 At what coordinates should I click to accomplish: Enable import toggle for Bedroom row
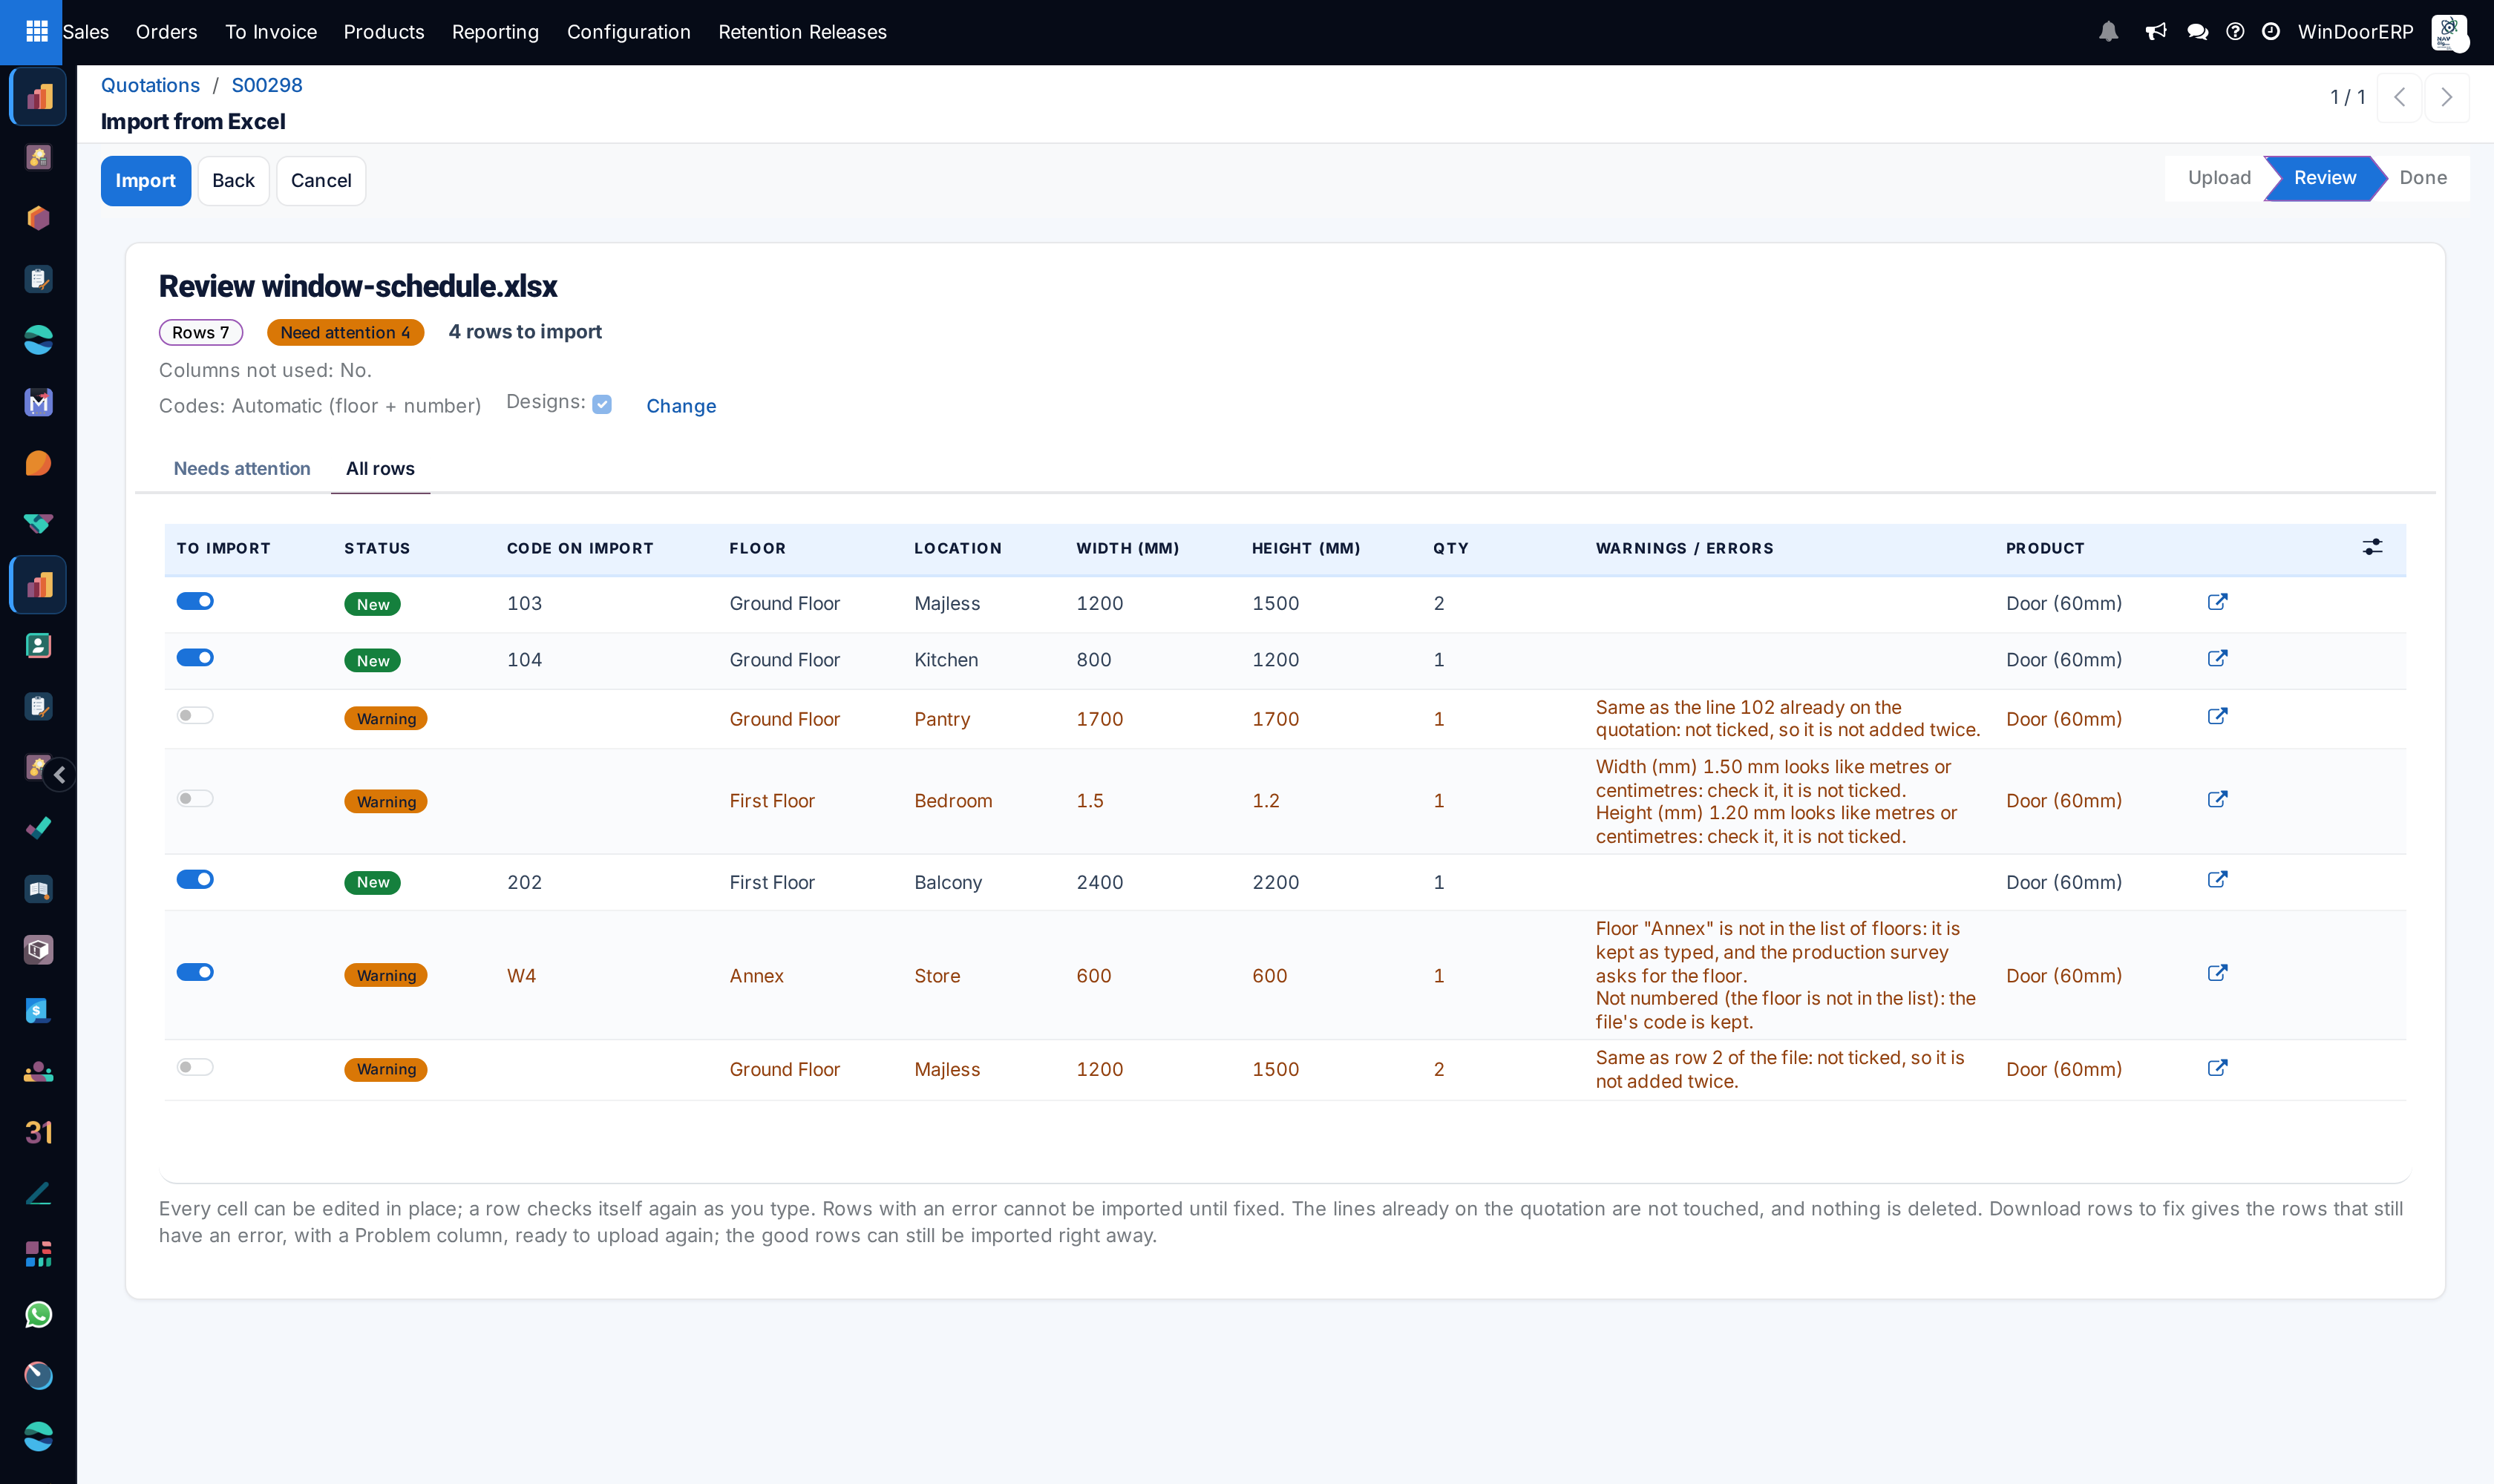195,799
